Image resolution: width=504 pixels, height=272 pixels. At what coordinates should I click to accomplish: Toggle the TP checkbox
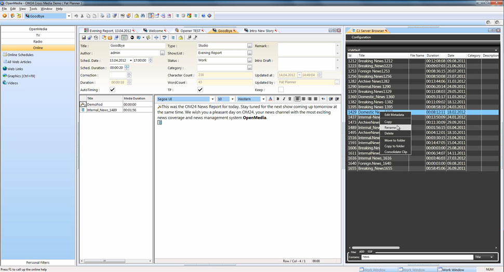tap(200, 90)
